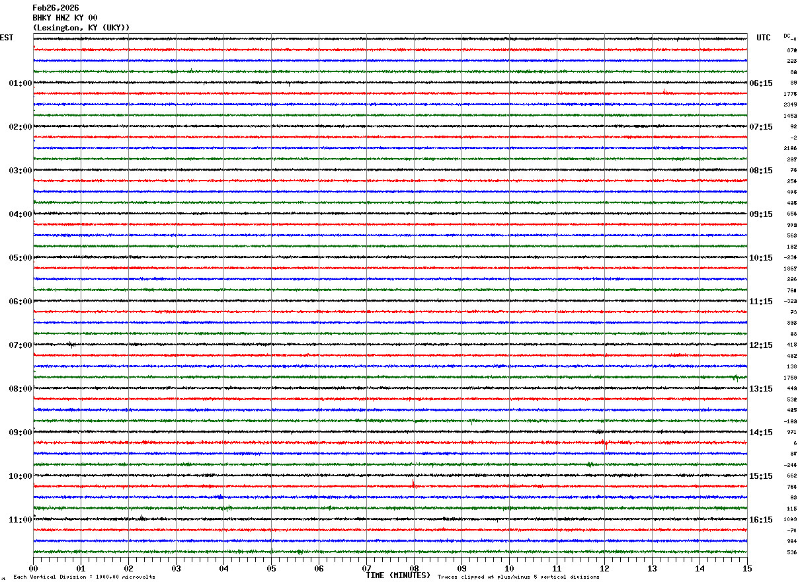
Task: Click minute 02 on the time axis
Action: pos(128,568)
